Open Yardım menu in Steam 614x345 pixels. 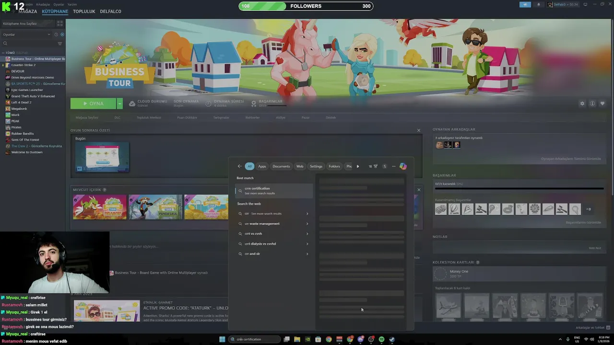pyautogui.click(x=72, y=4)
